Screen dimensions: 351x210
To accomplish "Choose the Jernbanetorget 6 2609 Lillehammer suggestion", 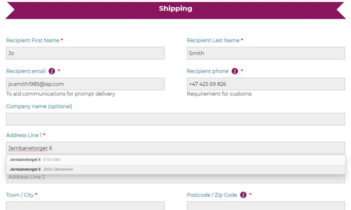I will pyautogui.click(x=176, y=169).
